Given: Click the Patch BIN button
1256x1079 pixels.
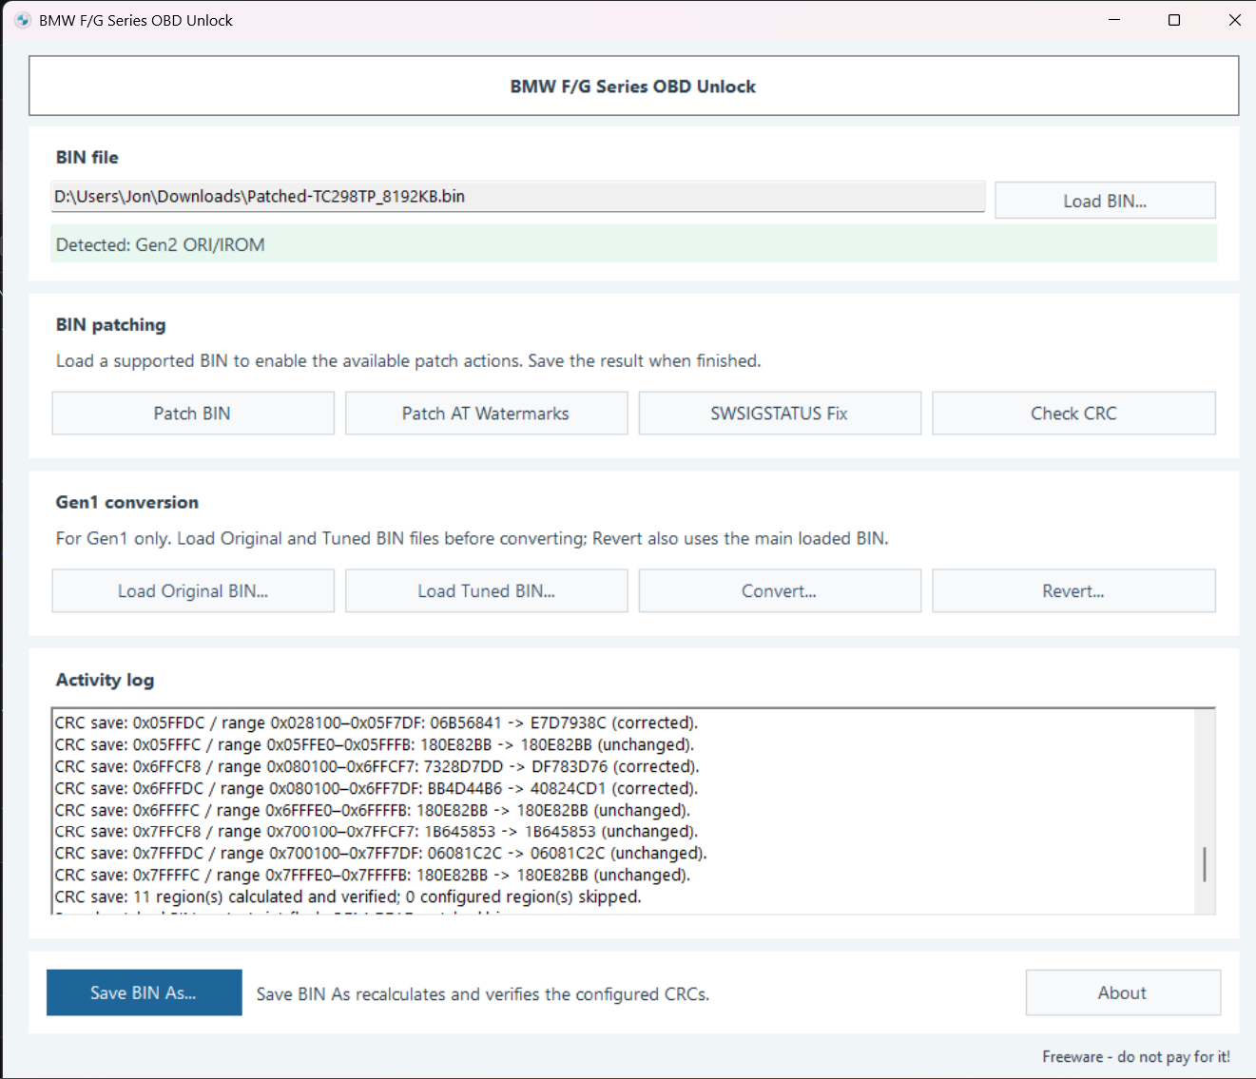Looking at the screenshot, I should 193,414.
